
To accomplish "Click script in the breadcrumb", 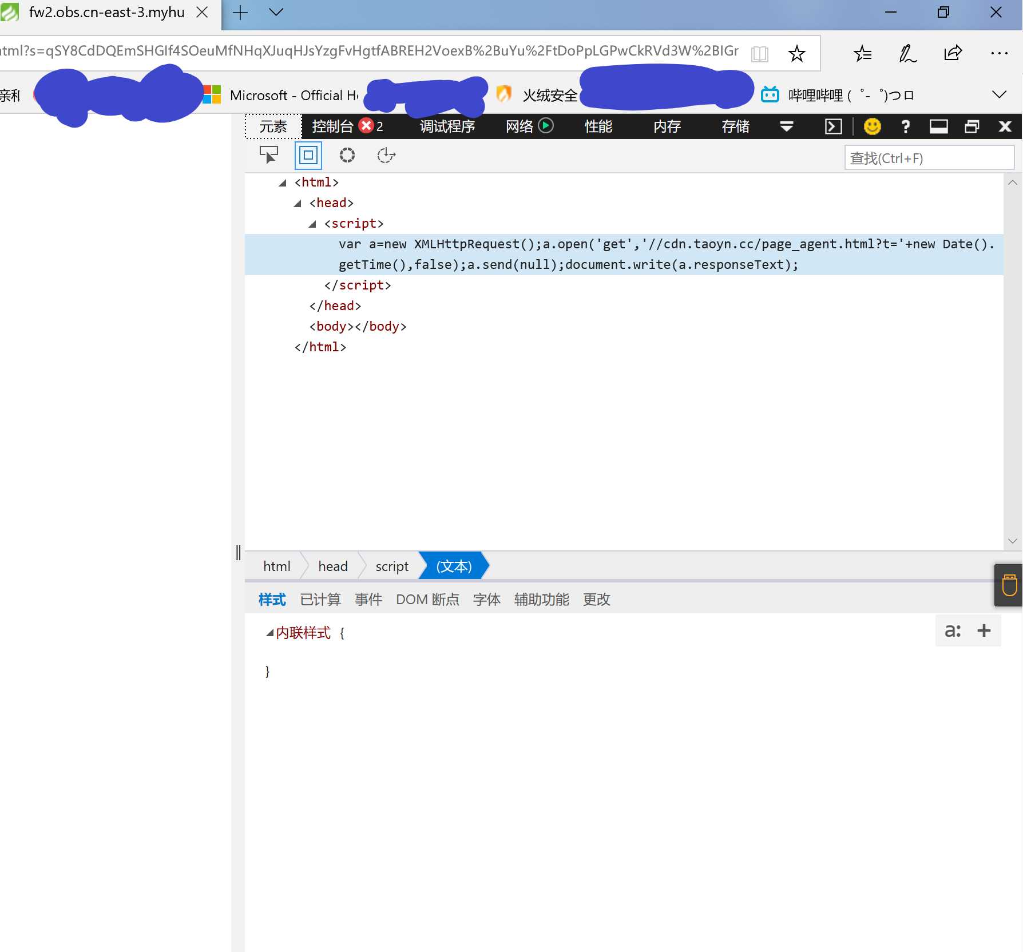I will [x=392, y=566].
